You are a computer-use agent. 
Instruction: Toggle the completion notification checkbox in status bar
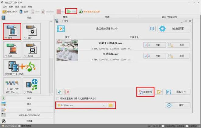tap(187, 126)
